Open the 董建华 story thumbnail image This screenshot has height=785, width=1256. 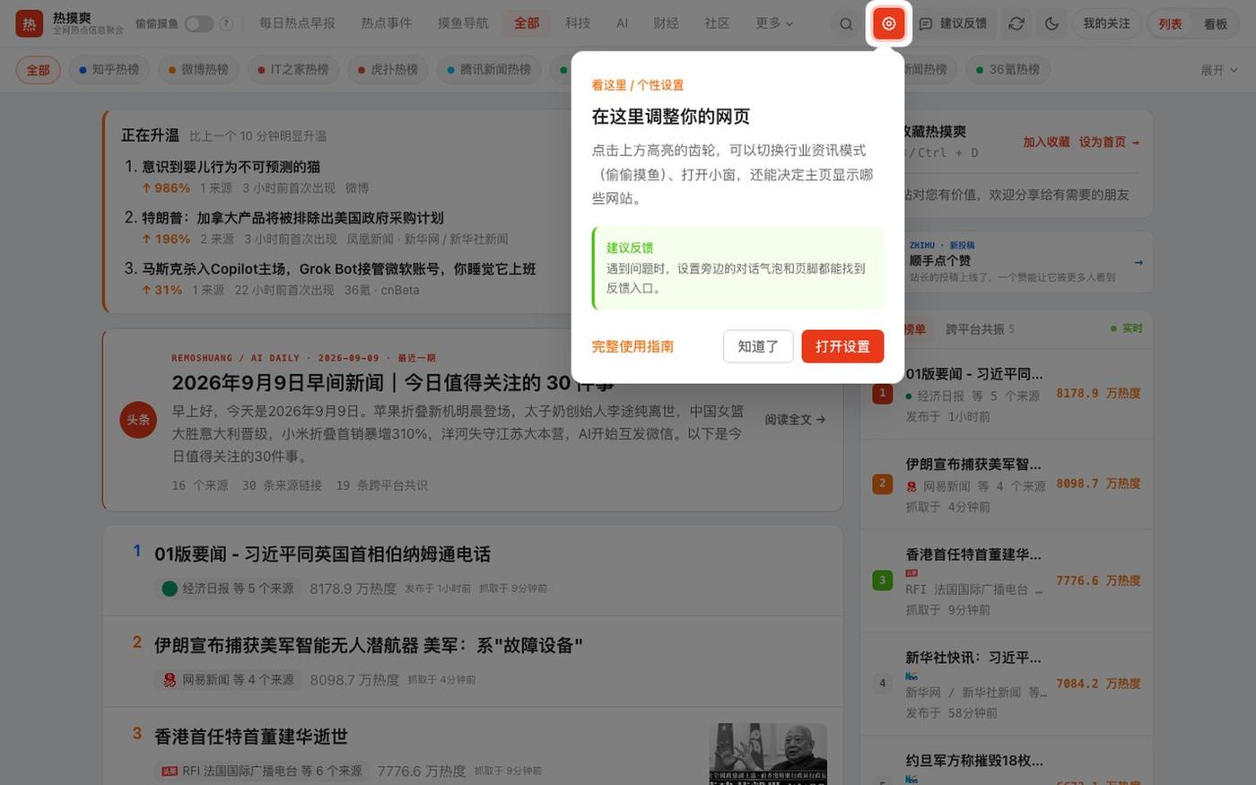coord(768,754)
